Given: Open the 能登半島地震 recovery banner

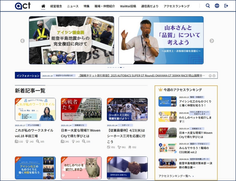Looking at the screenshot, I should [x=72, y=40].
